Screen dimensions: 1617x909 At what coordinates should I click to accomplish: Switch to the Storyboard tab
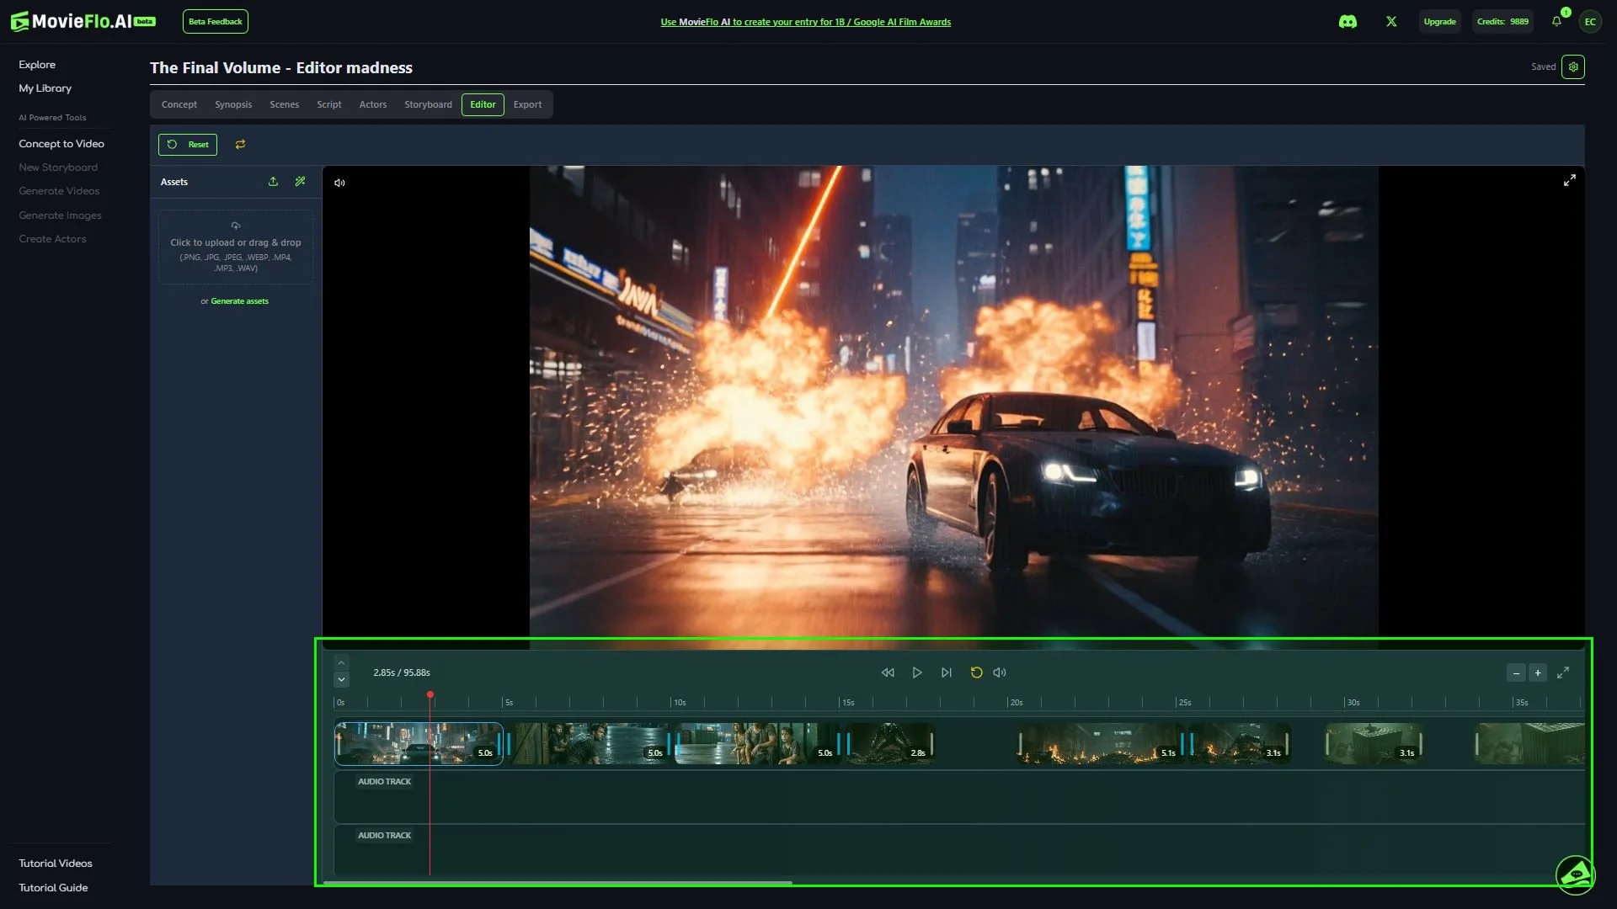pos(428,104)
